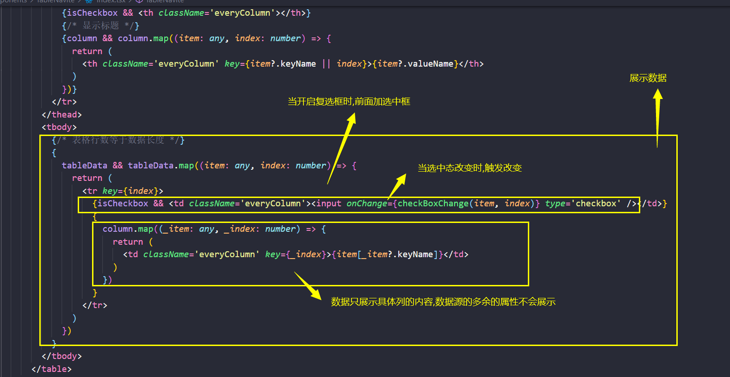Click the closing </tbody> tag
Screen dimensions: 730x377
[62, 356]
